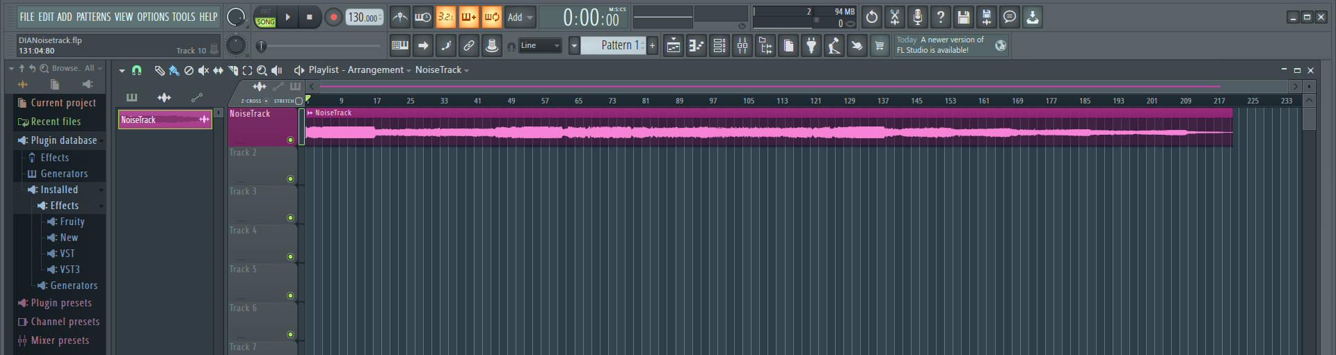
Task: Select the playlist Draw pencil tool
Action: pyautogui.click(x=159, y=70)
